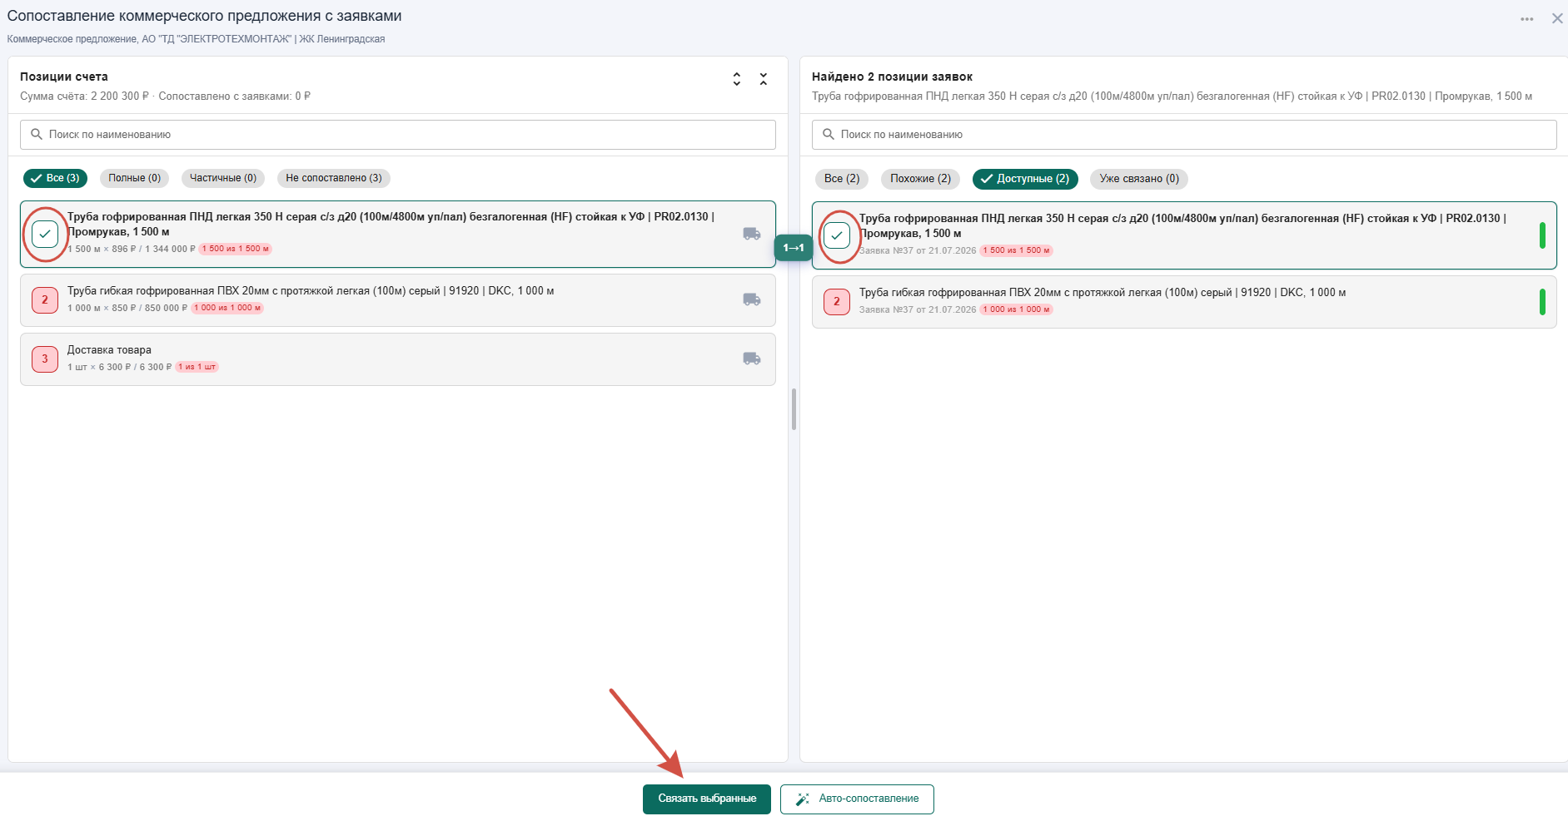Click request badge '1 500 из 1 500 м'
The height and width of the screenshot is (826, 1568).
tap(1017, 250)
